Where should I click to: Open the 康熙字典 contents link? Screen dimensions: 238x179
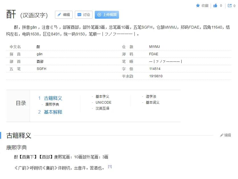pyautogui.click(x=52, y=104)
